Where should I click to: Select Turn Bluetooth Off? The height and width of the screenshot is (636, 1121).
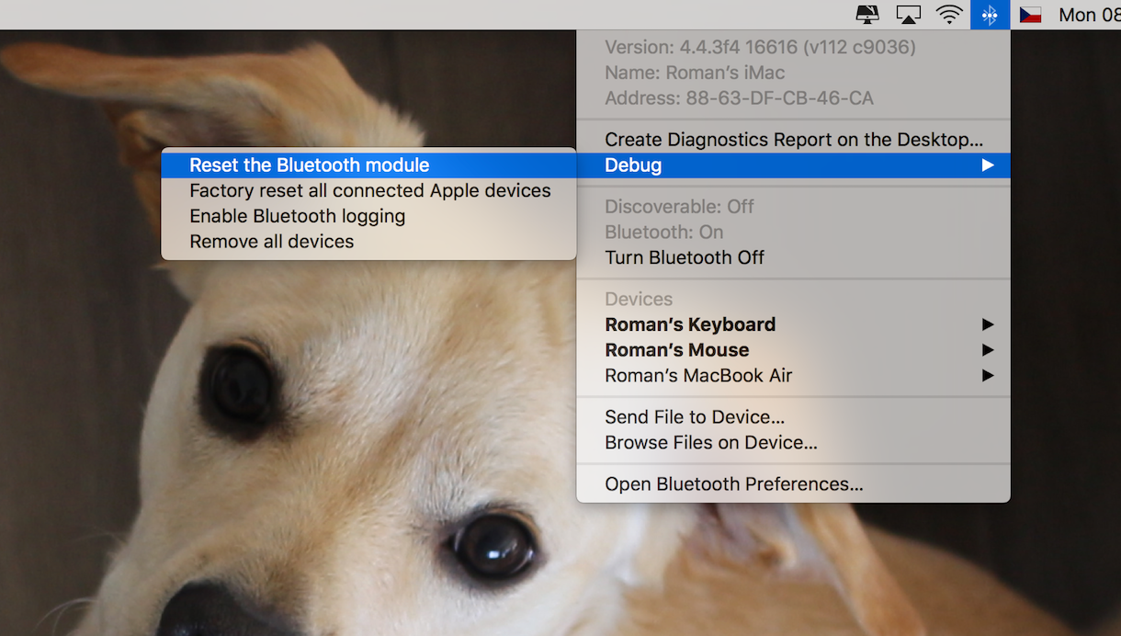pos(793,257)
